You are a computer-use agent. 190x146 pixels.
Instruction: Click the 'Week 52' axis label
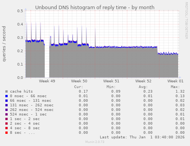[x=143, y=81]
